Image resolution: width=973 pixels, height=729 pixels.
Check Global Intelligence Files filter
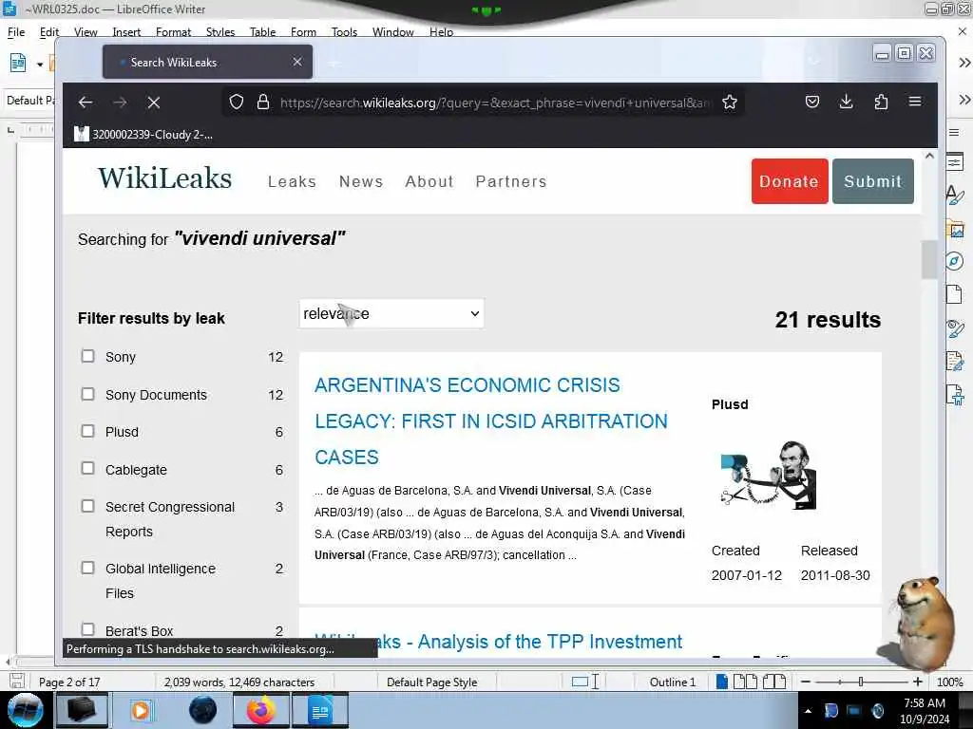tap(88, 568)
